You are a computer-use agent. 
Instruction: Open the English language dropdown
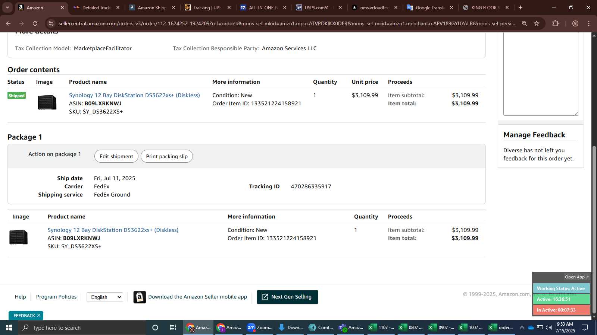coord(105,297)
